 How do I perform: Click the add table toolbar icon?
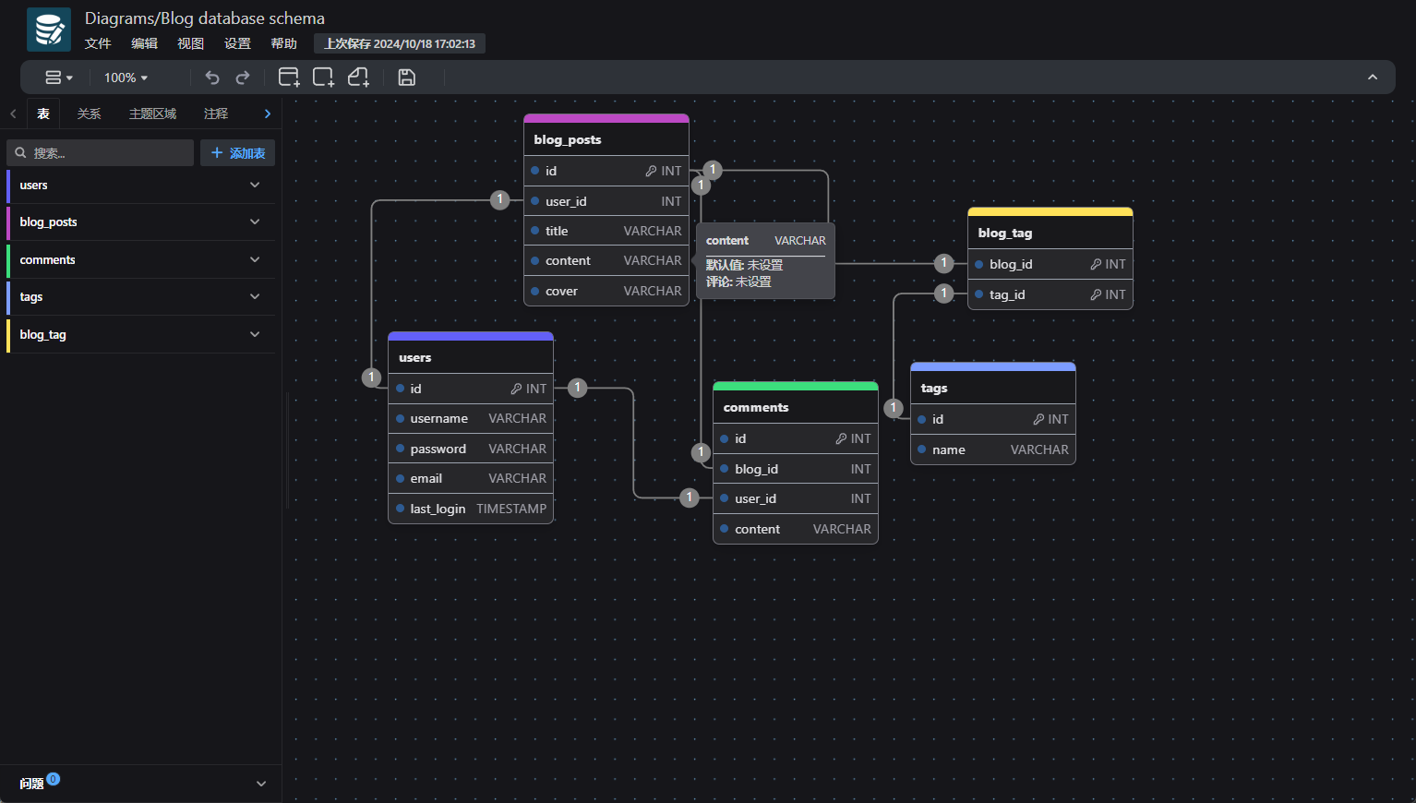(x=289, y=78)
